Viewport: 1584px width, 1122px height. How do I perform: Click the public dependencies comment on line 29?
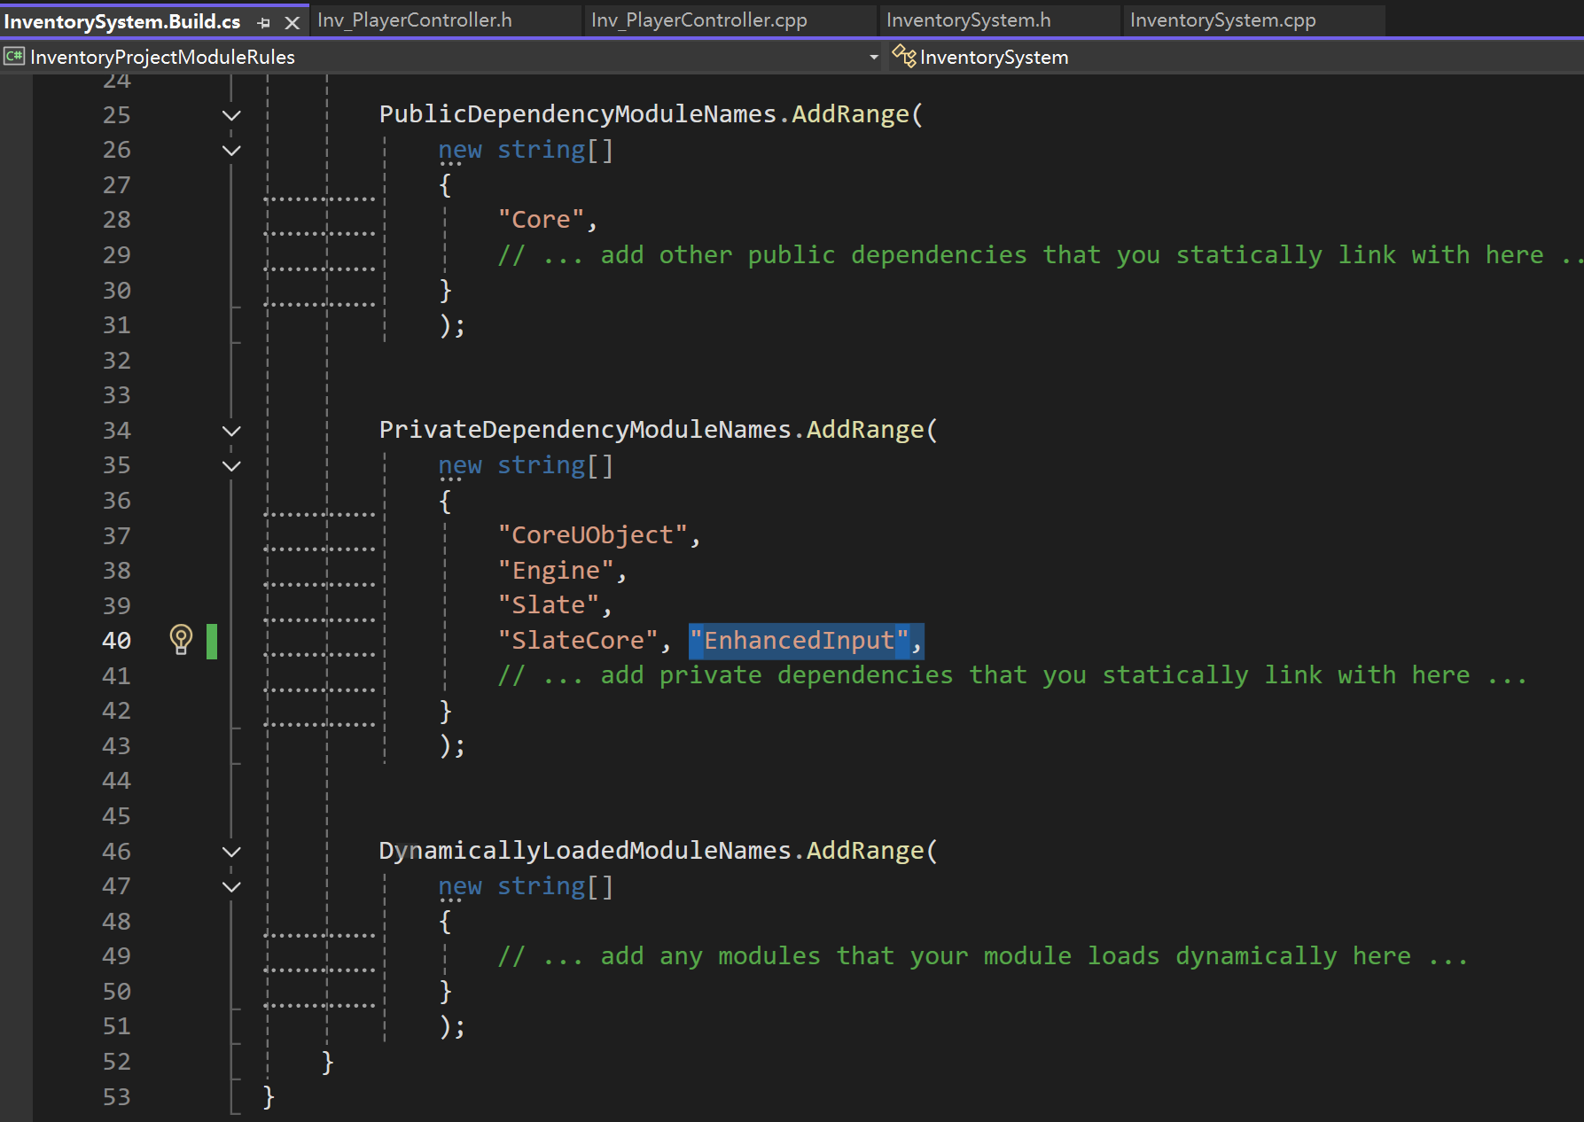1041,255
